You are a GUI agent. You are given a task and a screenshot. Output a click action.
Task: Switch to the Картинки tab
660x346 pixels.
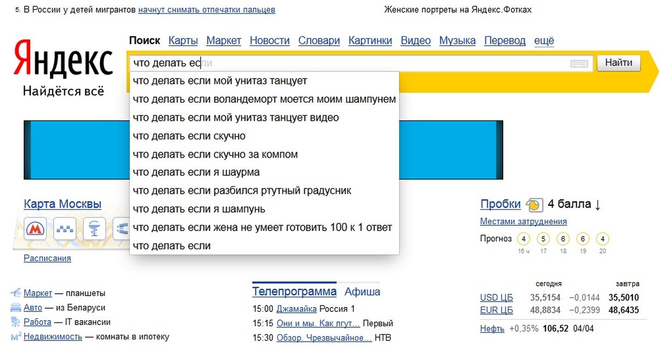point(370,41)
